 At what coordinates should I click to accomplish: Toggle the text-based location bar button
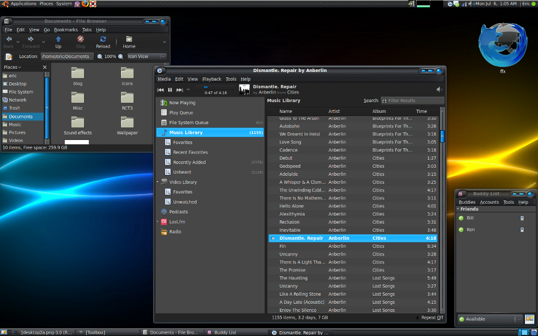(x=9, y=56)
